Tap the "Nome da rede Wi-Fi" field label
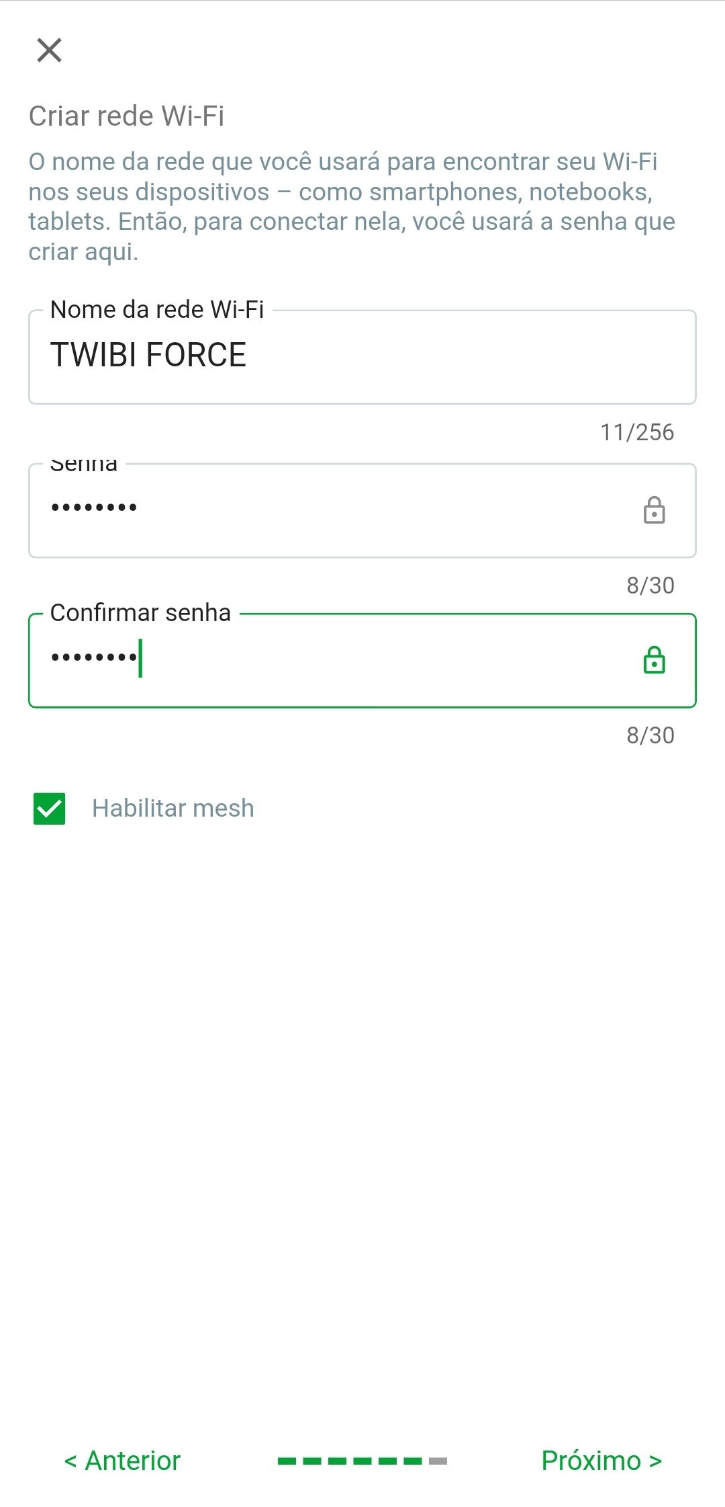This screenshot has width=725, height=1507. 157,310
